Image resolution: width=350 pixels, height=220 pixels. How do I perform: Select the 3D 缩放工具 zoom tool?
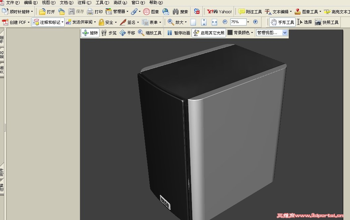coord(150,33)
